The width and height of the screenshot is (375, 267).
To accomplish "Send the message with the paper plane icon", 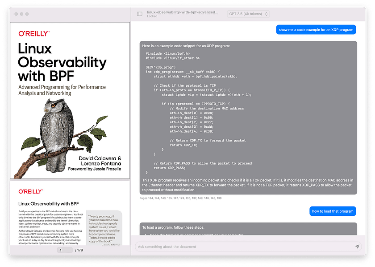I will [x=357, y=247].
